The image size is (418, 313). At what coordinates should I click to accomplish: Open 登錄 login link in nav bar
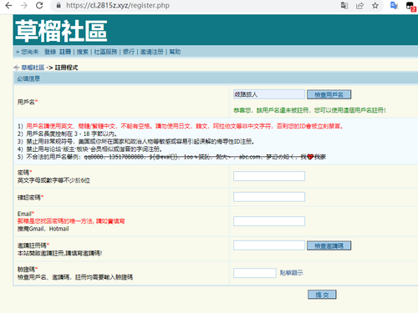[x=50, y=52]
